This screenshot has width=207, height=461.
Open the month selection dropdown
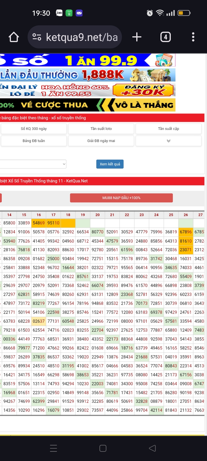33,164
